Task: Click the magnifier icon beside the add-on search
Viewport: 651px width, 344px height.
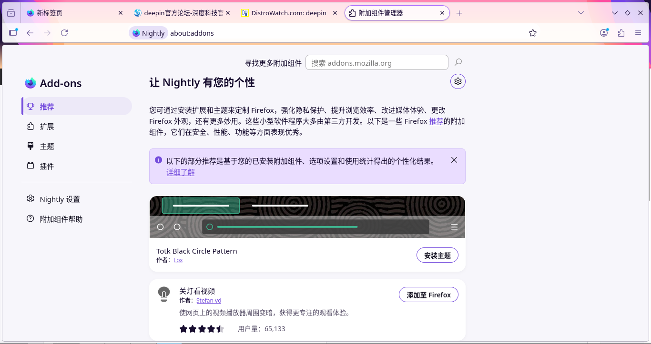Action: (458, 62)
